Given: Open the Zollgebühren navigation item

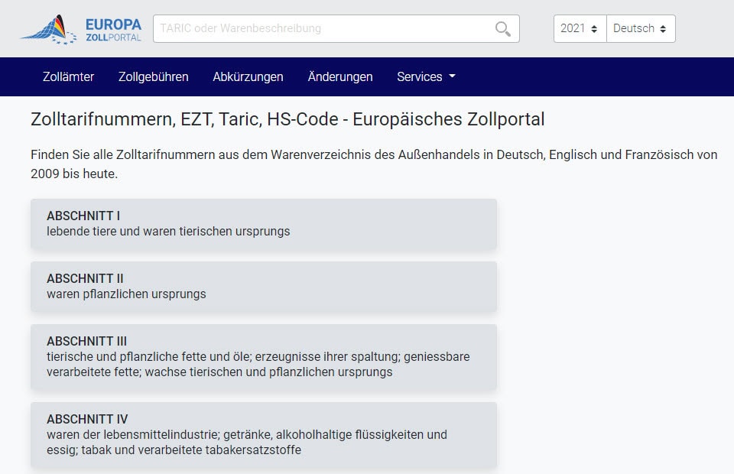Looking at the screenshot, I should (x=153, y=76).
